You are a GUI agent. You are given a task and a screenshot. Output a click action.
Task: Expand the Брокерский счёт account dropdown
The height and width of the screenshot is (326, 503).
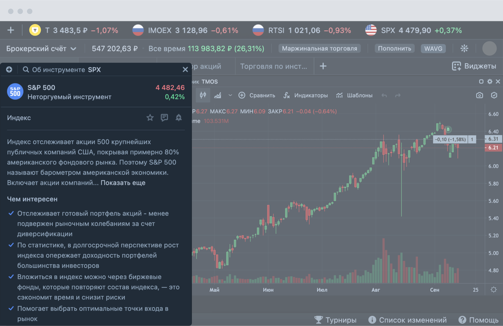click(x=41, y=48)
